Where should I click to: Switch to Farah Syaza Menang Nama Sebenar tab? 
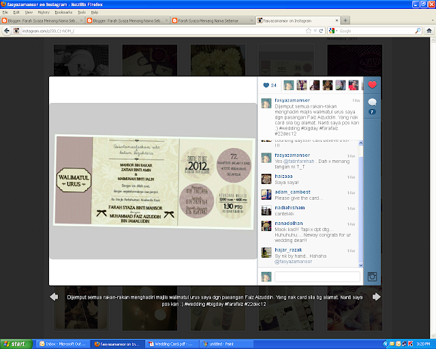click(213, 20)
